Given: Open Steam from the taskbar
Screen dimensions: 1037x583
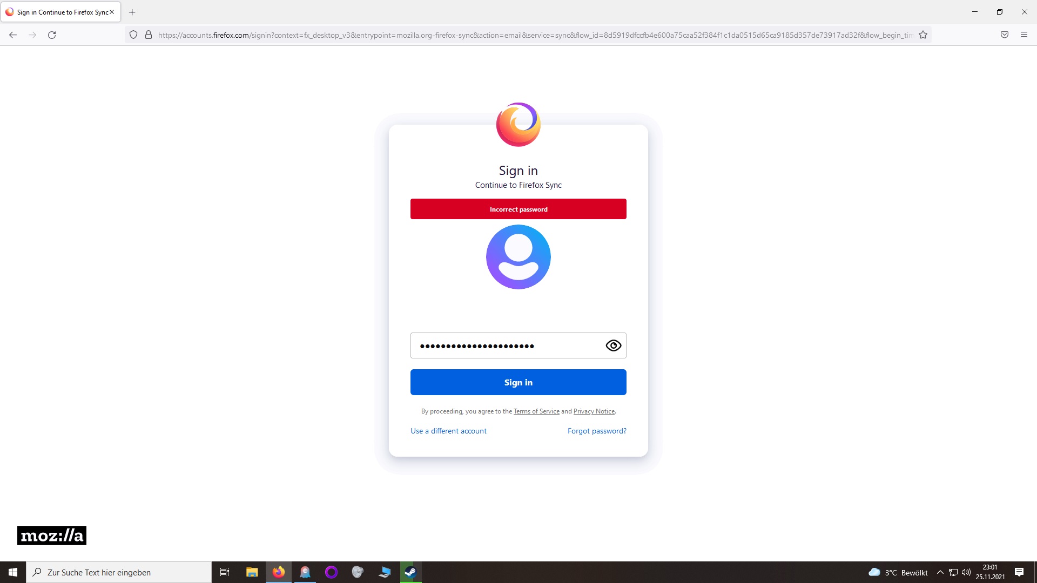Looking at the screenshot, I should tap(410, 572).
